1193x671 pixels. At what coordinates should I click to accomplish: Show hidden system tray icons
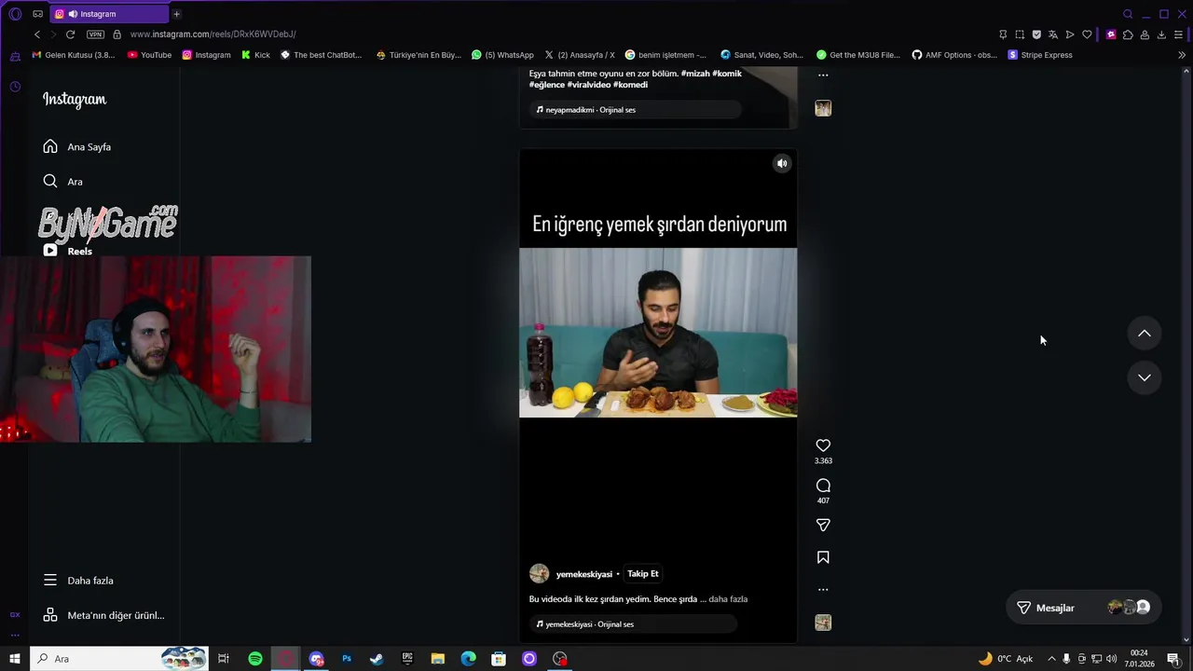(1051, 659)
